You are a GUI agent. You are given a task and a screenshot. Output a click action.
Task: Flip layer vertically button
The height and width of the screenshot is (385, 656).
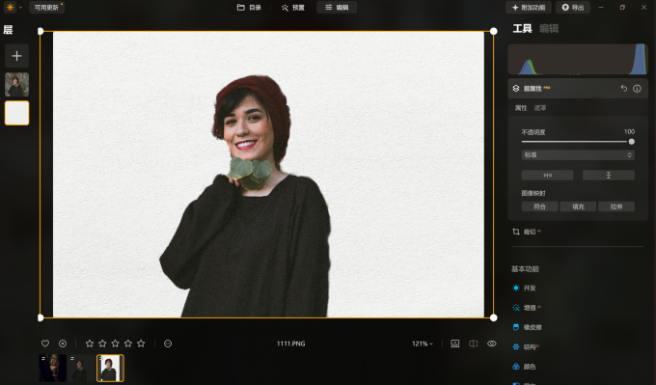pyautogui.click(x=609, y=175)
